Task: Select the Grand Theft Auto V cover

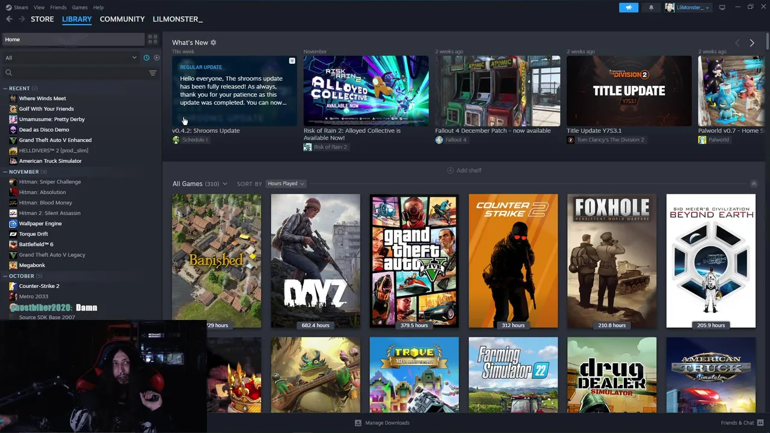Action: click(414, 261)
